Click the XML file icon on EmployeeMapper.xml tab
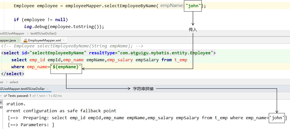 click(x=25, y=40)
